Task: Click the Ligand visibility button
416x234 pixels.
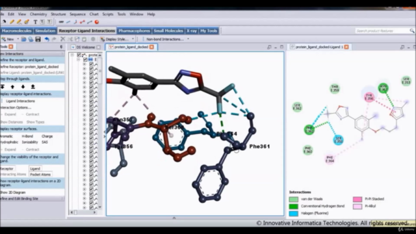Action: 35,169
